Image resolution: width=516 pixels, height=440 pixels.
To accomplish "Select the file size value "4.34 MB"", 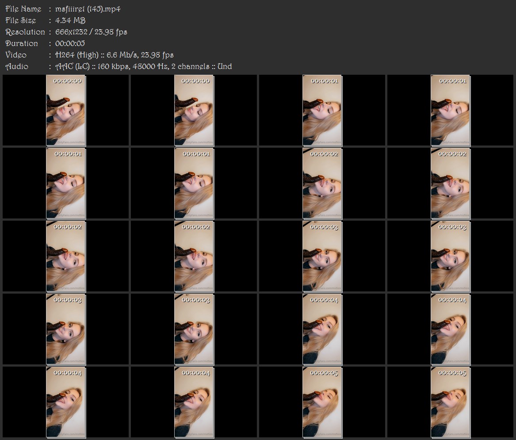I will pos(70,20).
